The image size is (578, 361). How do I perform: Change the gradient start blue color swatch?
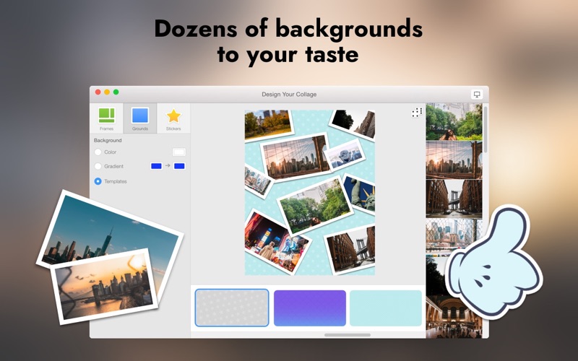[x=156, y=166]
